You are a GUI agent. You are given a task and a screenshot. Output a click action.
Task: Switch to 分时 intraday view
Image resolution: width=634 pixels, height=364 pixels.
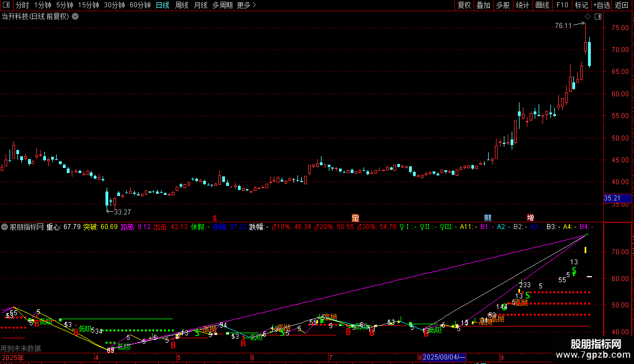click(22, 5)
